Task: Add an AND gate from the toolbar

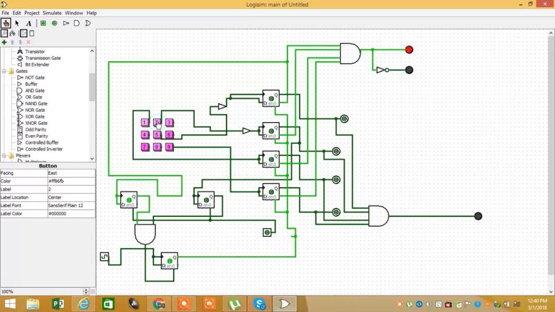Action: (76, 23)
